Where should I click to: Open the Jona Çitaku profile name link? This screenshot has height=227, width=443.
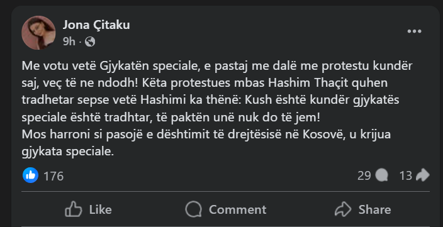96,25
